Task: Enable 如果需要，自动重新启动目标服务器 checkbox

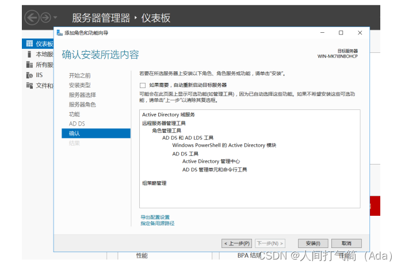Action: pyautogui.click(x=143, y=85)
